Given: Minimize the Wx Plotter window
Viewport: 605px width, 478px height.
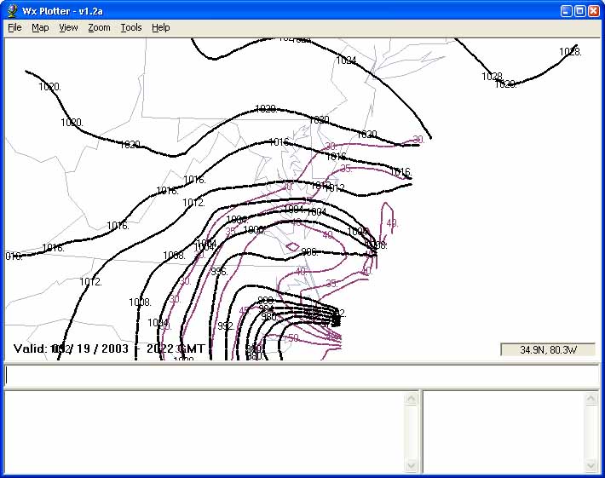Looking at the screenshot, I should (x=566, y=11).
